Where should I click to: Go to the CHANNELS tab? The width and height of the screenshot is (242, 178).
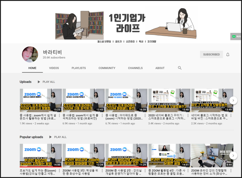tap(135, 68)
